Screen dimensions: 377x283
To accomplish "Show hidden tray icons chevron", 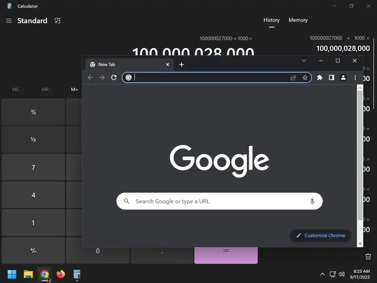I will click(x=323, y=274).
